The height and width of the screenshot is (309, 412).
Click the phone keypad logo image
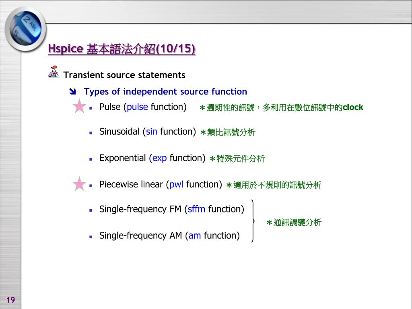25,29
